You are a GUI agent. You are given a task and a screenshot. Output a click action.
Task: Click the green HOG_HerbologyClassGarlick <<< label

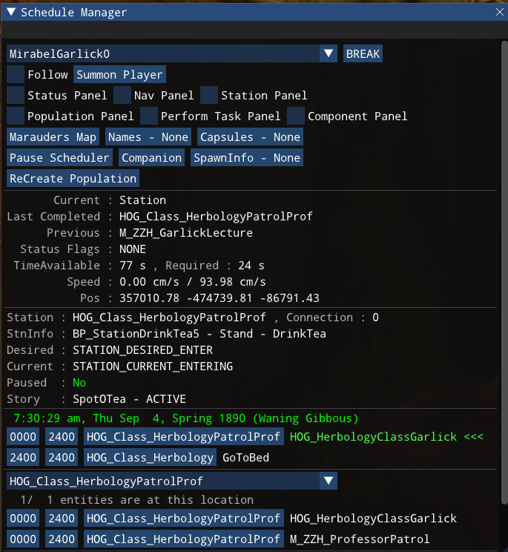click(386, 436)
